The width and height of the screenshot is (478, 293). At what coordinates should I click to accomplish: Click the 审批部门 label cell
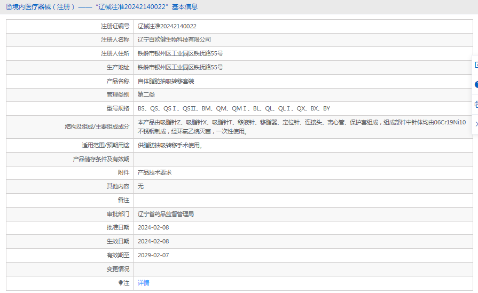pos(70,214)
